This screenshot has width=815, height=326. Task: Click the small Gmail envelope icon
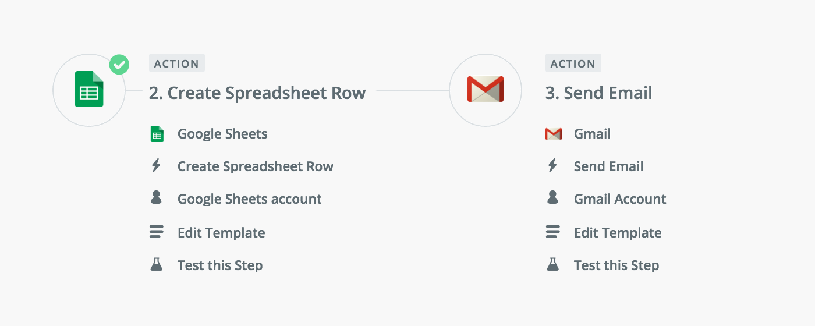click(x=553, y=134)
